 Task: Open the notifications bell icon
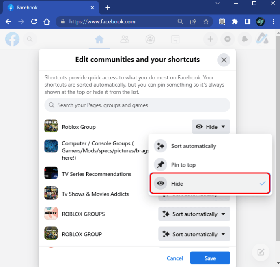coord(245,39)
